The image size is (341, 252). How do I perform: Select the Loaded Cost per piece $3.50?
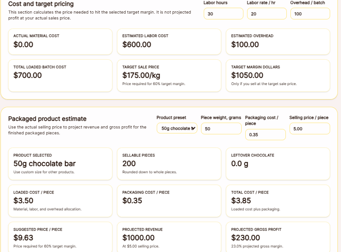23,200
